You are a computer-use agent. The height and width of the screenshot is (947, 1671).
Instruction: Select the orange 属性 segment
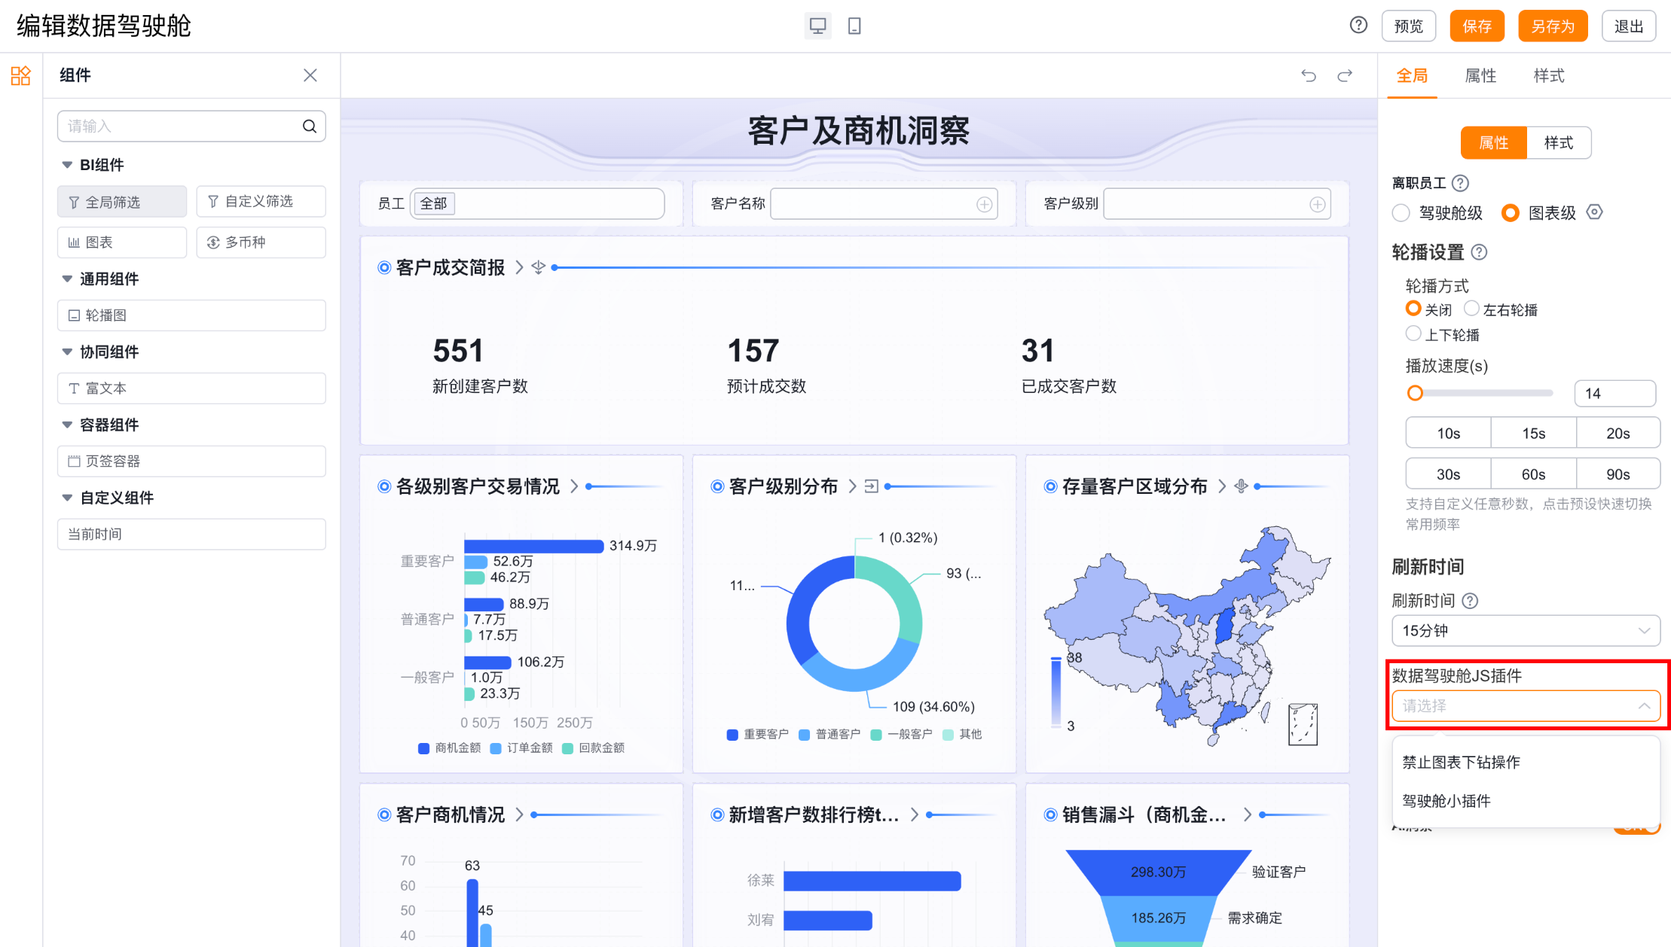click(1493, 143)
